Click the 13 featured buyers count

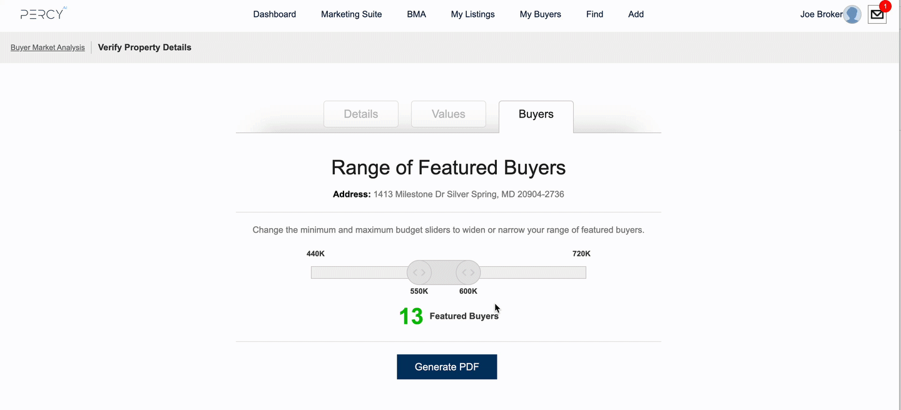(x=411, y=316)
